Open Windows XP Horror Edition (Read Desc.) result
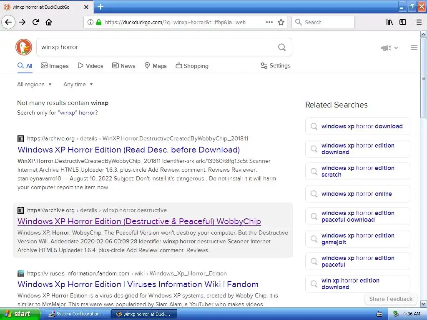 [128, 150]
